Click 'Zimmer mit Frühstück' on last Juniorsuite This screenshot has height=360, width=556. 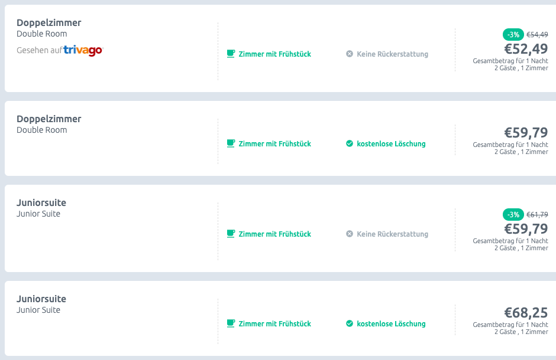tap(275, 323)
